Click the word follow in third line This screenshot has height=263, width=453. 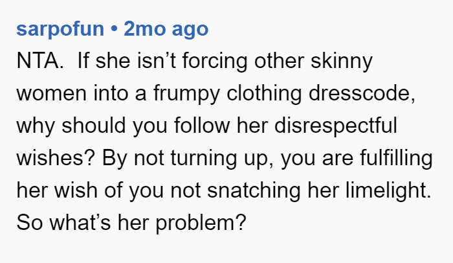[x=202, y=126]
